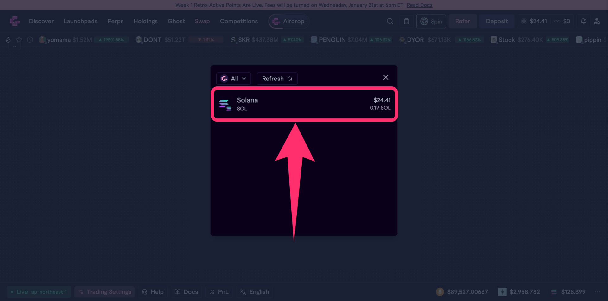The width and height of the screenshot is (608, 301).
Task: Click the 57.40% change badge for SKR
Action: tap(292, 40)
